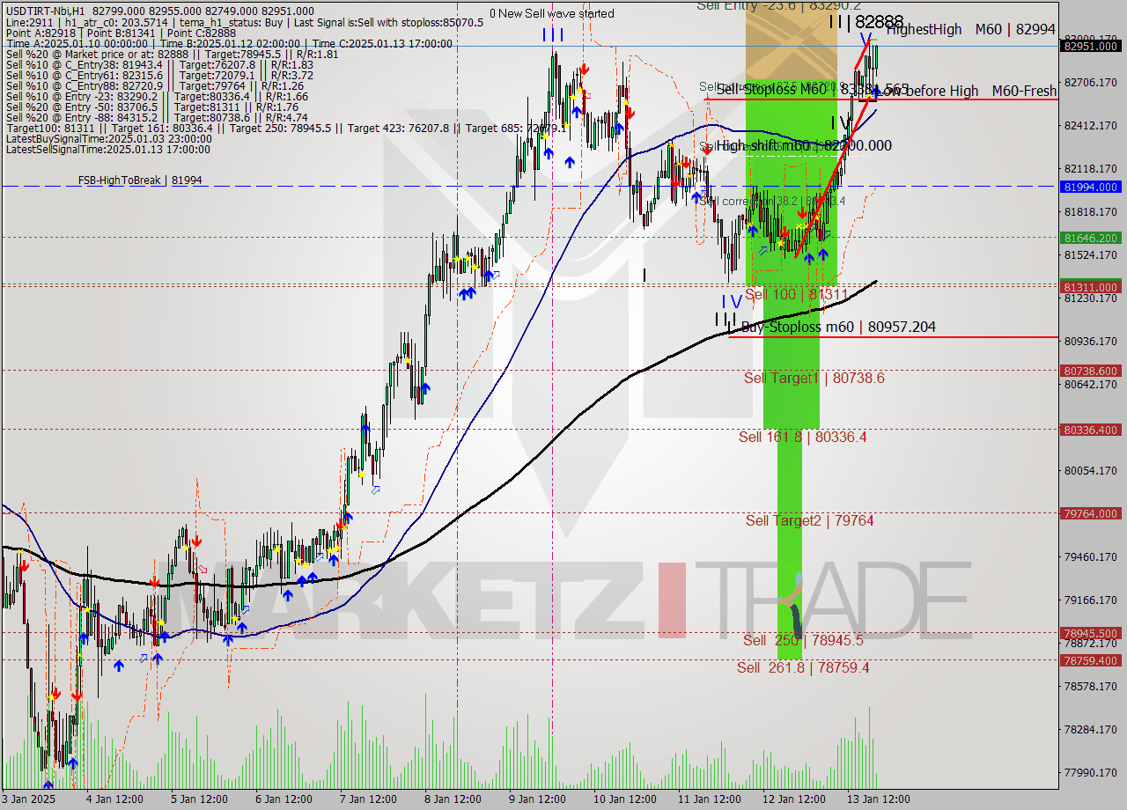The image size is (1127, 810).
Task: Click the FSB-HighToBreak | 81994 label
Action: [x=140, y=180]
